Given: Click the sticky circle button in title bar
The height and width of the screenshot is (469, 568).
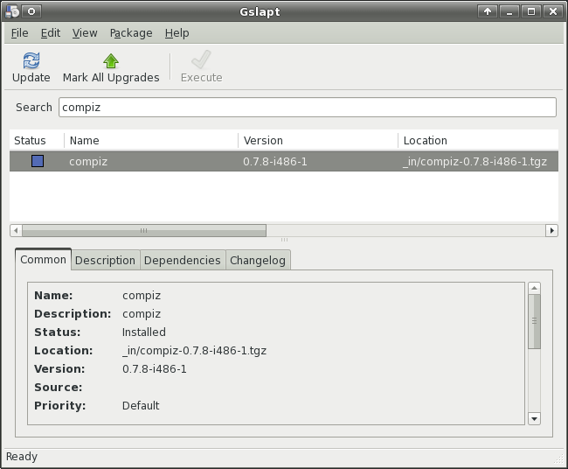Looking at the screenshot, I should [31, 11].
